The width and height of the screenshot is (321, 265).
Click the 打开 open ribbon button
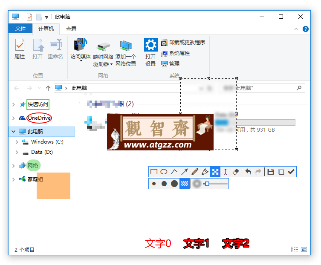coord(38,49)
